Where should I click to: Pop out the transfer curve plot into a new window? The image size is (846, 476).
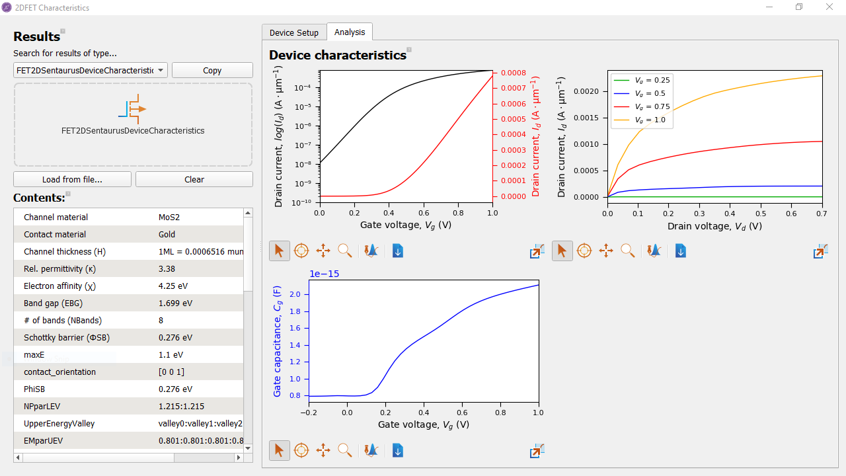point(537,251)
